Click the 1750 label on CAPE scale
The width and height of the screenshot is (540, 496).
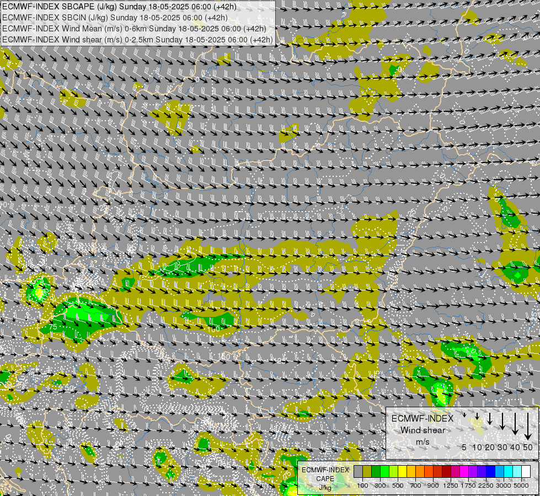coord(468,486)
